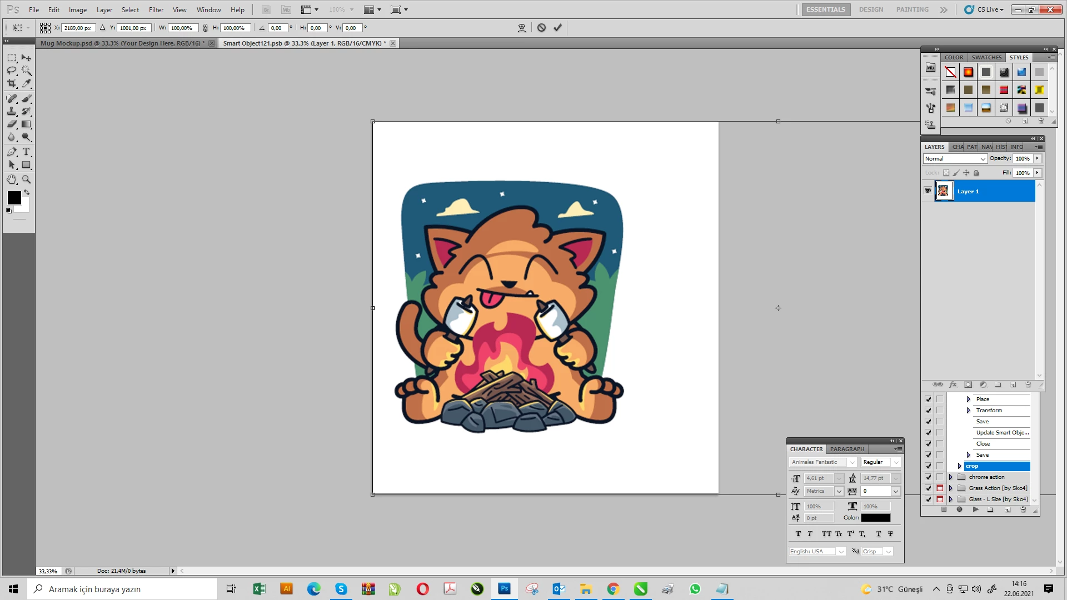This screenshot has height=600, width=1067.
Task: Cancel the transform in options bar
Action: tap(541, 28)
